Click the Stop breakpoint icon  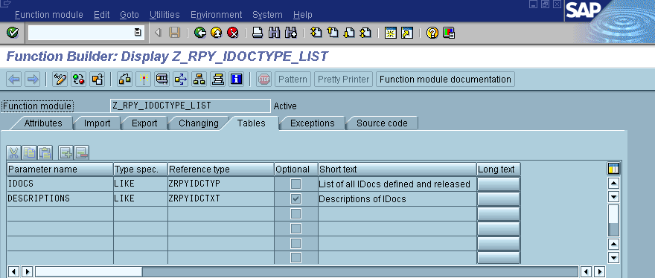[x=264, y=80]
